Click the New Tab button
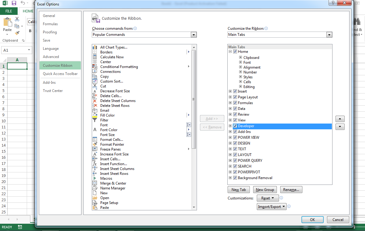 [x=239, y=189]
